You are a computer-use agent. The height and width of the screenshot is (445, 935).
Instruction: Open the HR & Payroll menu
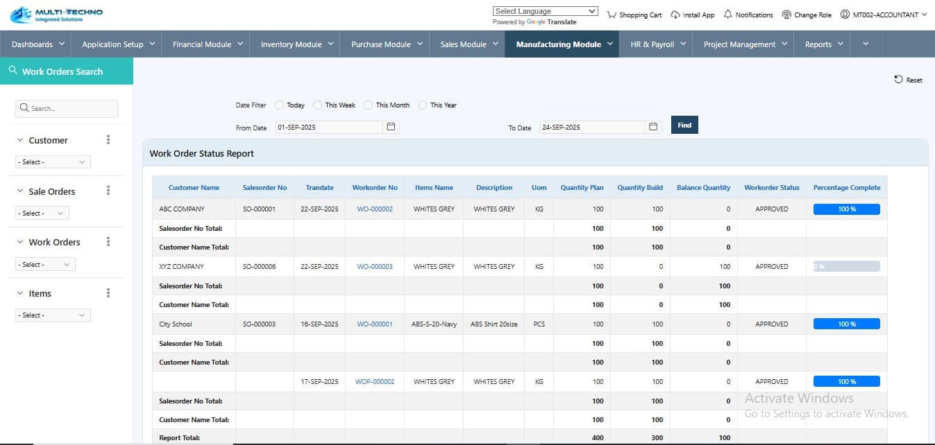tap(658, 44)
